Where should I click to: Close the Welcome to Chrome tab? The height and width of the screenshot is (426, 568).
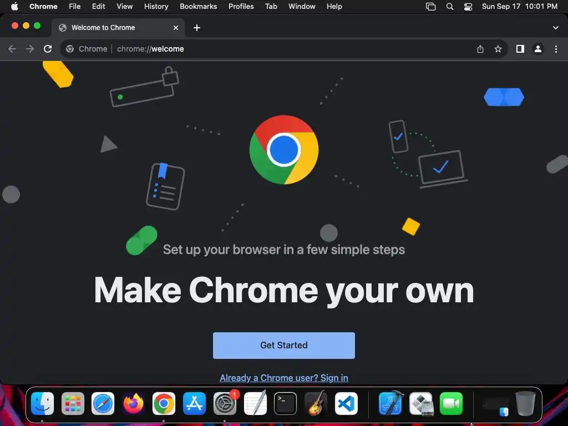click(176, 28)
